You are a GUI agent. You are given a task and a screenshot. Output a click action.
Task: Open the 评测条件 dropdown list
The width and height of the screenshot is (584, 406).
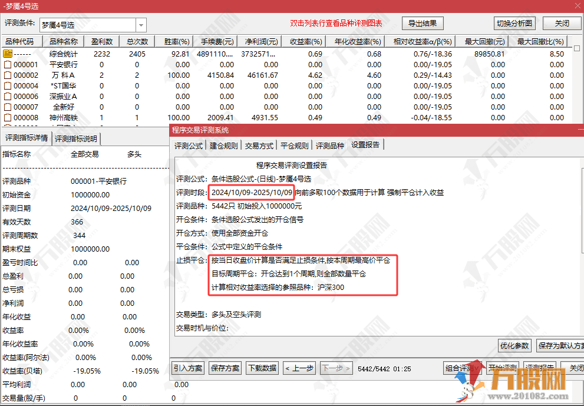tap(141, 25)
